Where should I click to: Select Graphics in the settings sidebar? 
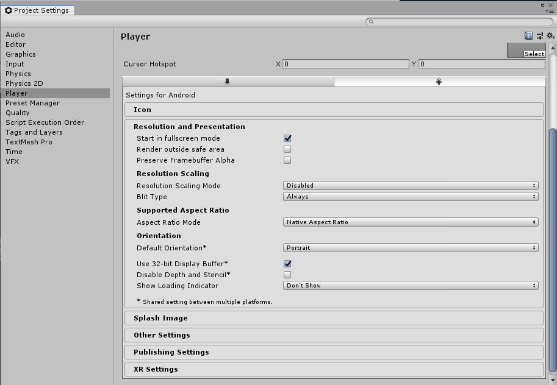click(x=21, y=54)
